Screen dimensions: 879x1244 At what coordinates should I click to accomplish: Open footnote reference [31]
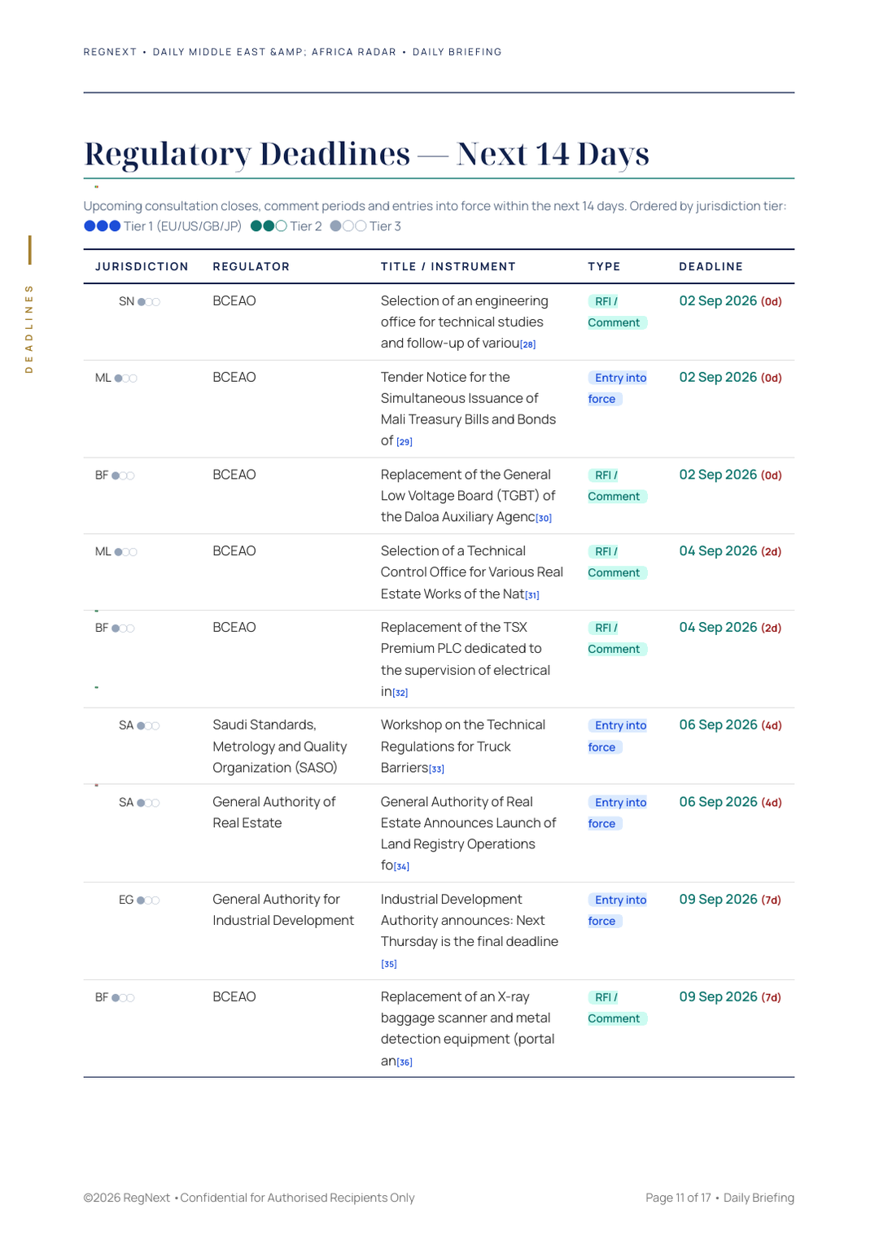pyautogui.click(x=531, y=595)
